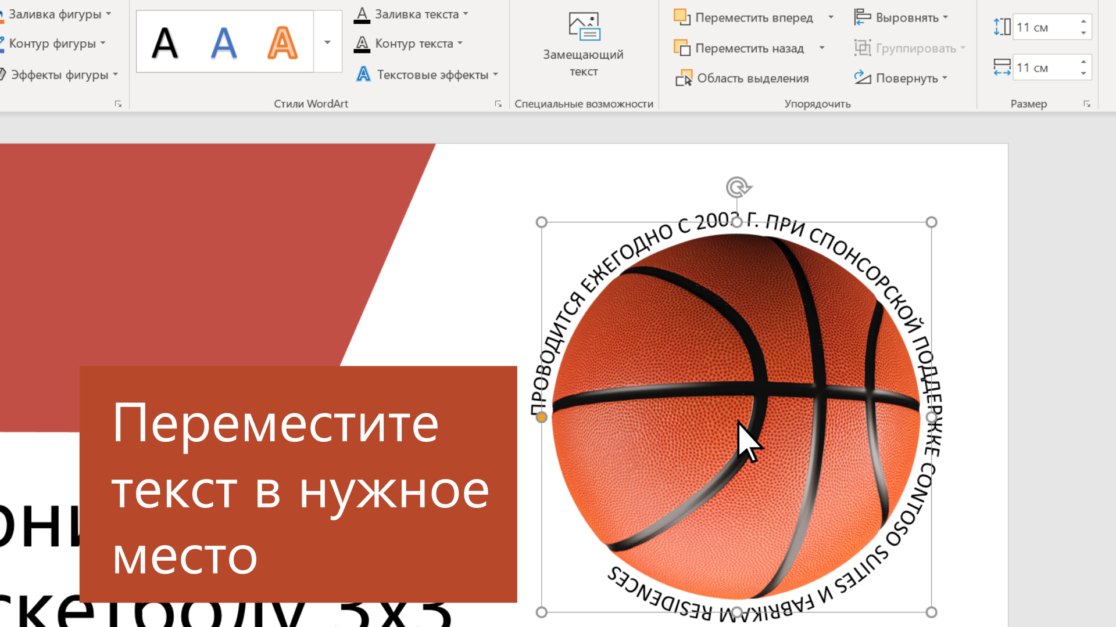Open the Выровнять dropdown
This screenshot has height=627, width=1116.
901,17
